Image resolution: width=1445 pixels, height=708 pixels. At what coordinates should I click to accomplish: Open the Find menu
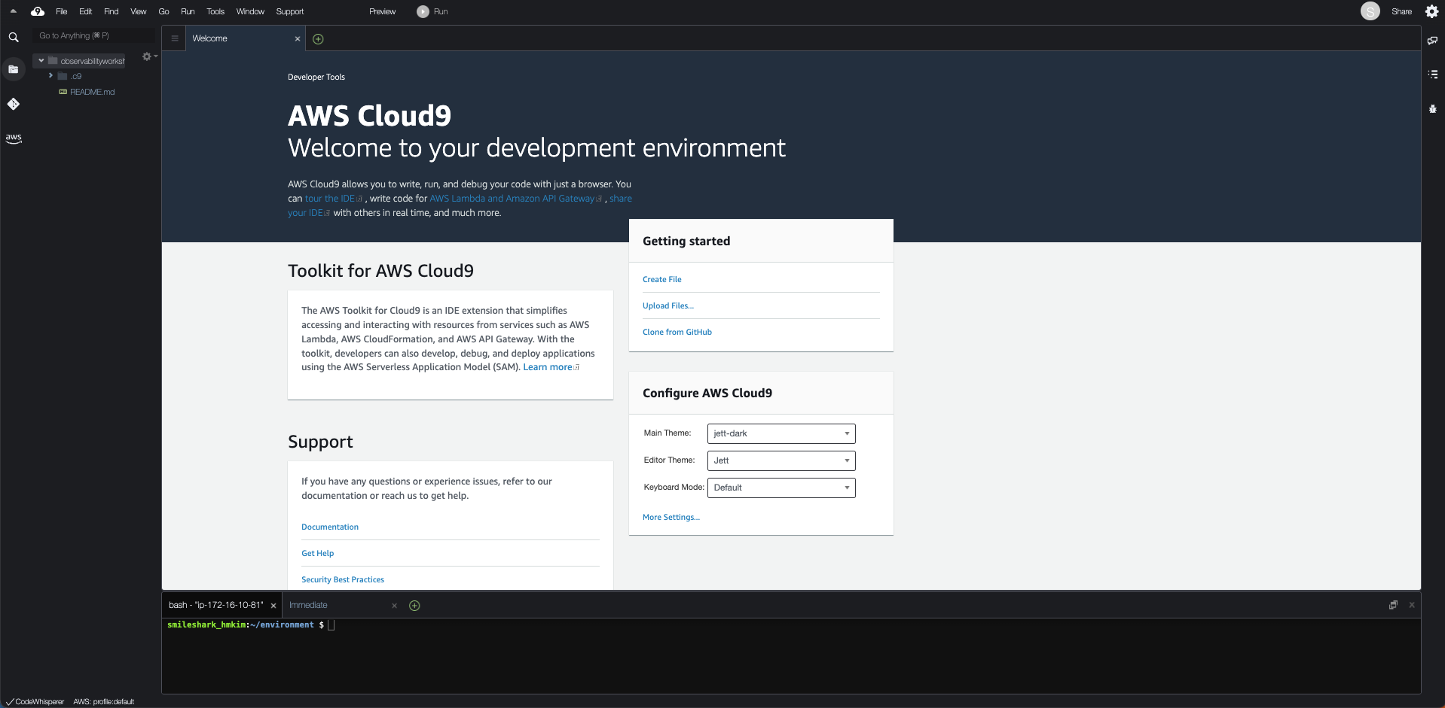pyautogui.click(x=111, y=11)
